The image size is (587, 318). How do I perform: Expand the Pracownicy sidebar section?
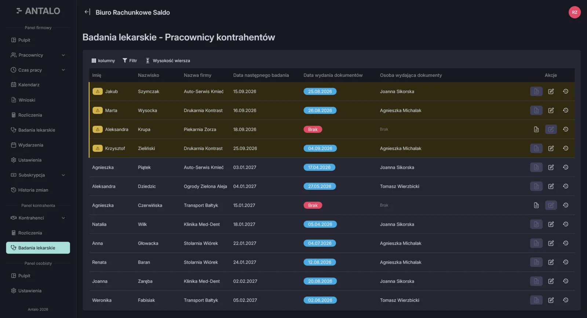38,55
